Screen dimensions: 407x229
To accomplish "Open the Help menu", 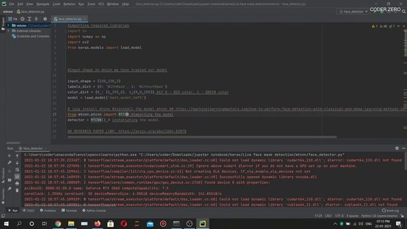I will [x=125, y=4].
